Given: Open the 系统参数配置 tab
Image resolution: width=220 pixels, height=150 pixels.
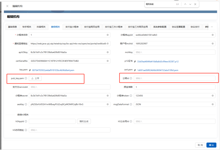Looking at the screenshot, I should click(x=160, y=27).
